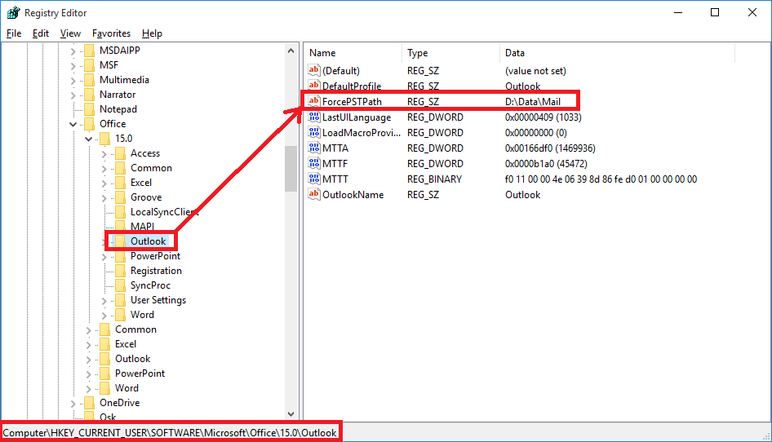
Task: Click the Access folder icon
Action: [x=120, y=153]
